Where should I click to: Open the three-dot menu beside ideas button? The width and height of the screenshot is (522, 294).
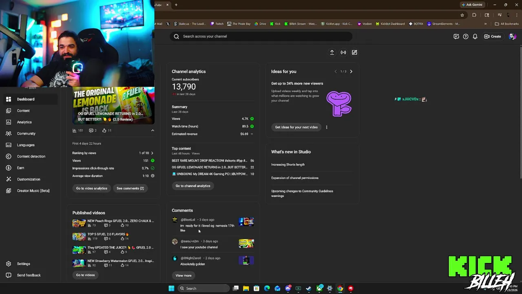tap(327, 127)
